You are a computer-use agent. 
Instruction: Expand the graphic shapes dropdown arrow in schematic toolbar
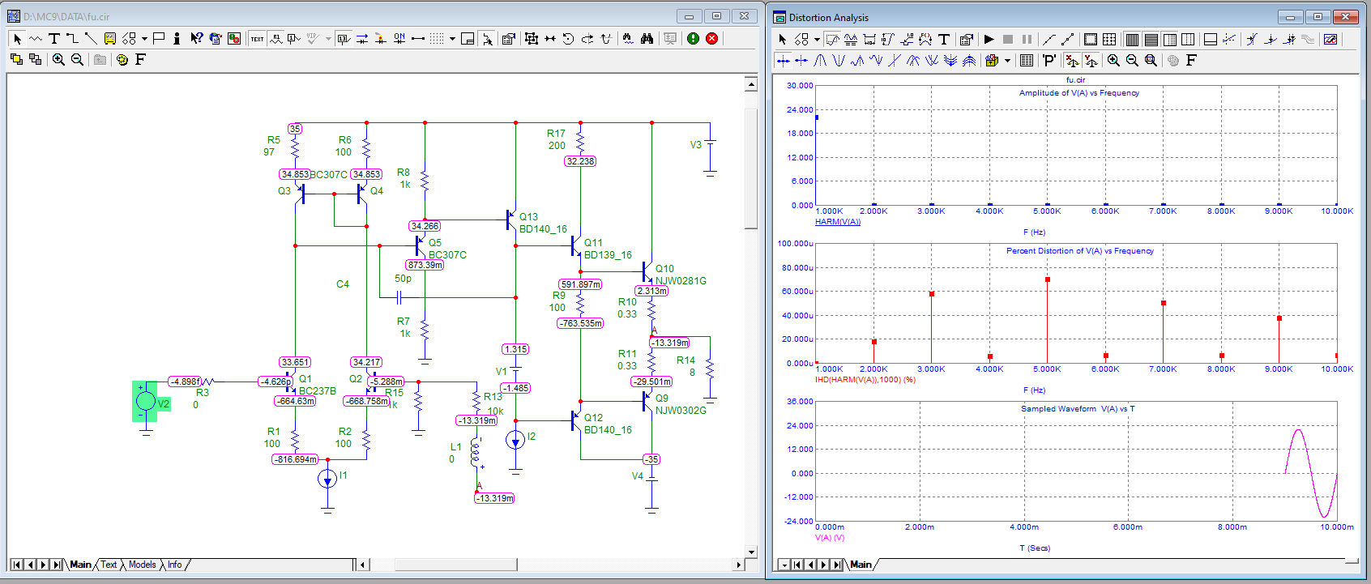pos(144,38)
